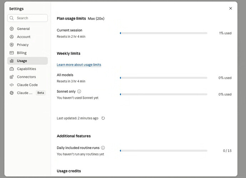Screen dimensions: 246x178
Task: Click the Privacy shield icon
Action: point(12,45)
